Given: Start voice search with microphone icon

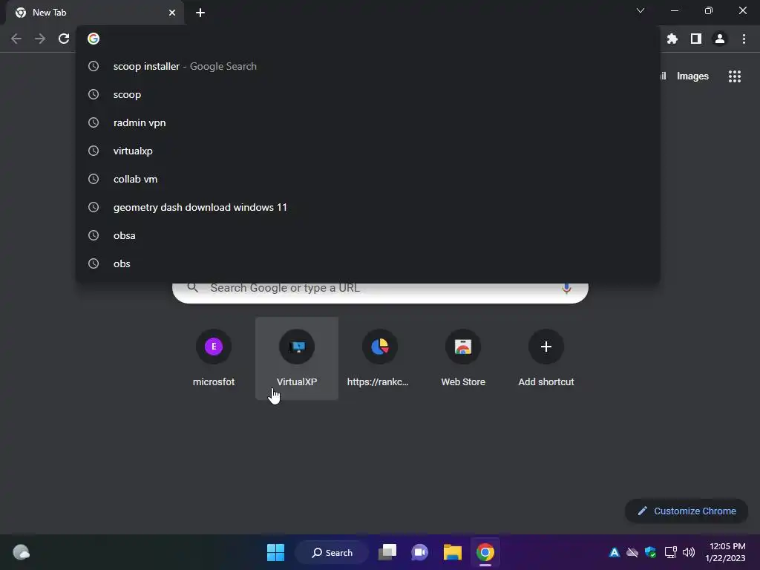Looking at the screenshot, I should pos(566,289).
